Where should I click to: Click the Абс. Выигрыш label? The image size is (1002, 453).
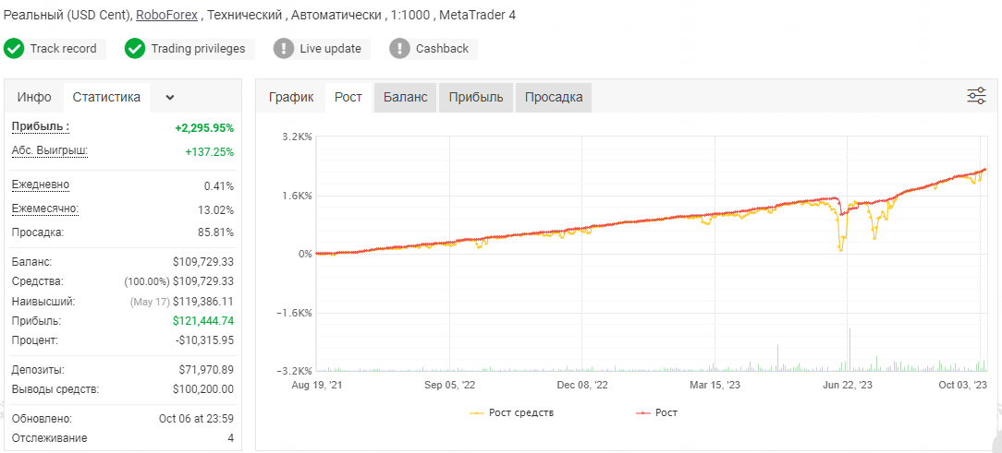(x=49, y=150)
